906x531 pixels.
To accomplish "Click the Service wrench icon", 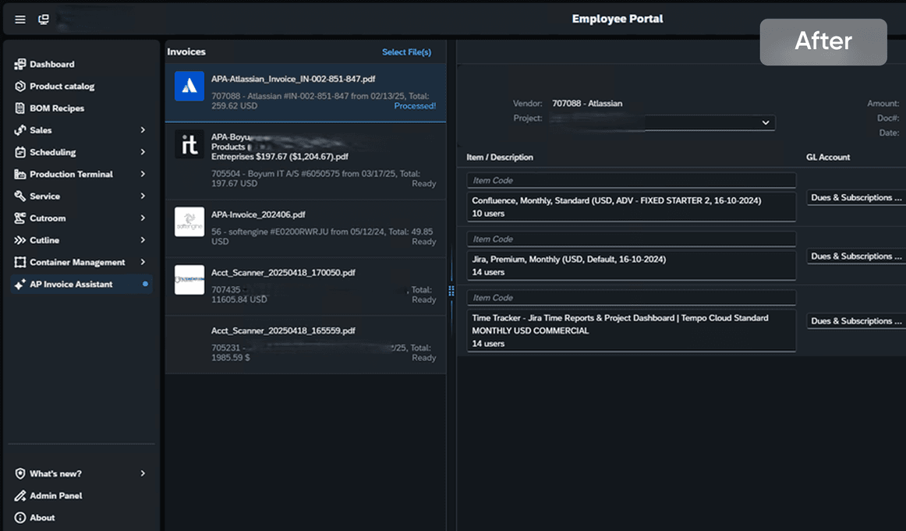I will 20,196.
